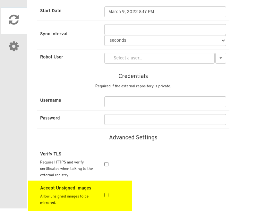Click the empty Sync Interval value field

pyautogui.click(x=165, y=29)
